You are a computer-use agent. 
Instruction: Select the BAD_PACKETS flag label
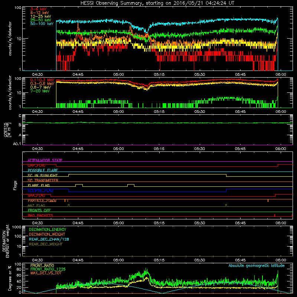40,215
